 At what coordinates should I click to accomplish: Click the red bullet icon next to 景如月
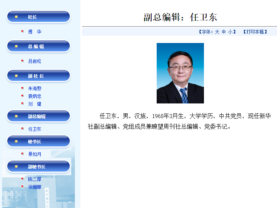23,154
